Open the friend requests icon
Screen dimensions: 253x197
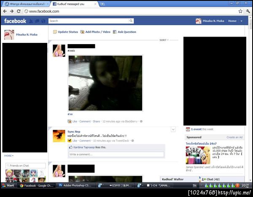pyautogui.click(x=31, y=21)
